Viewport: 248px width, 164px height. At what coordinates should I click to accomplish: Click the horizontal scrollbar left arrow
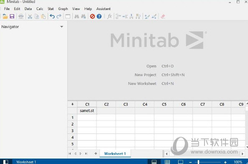click(166, 154)
